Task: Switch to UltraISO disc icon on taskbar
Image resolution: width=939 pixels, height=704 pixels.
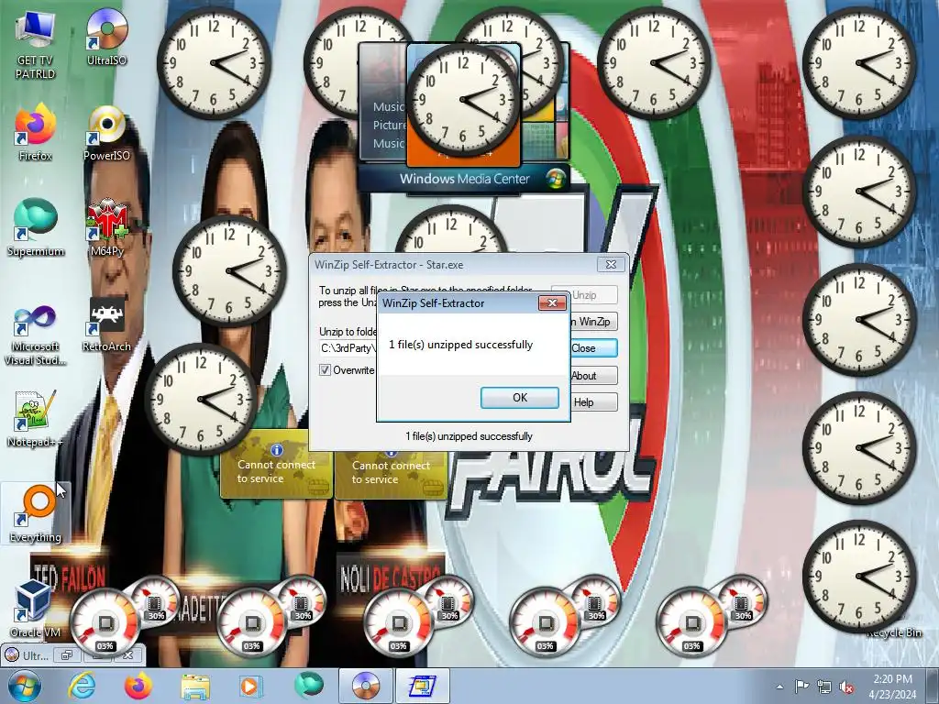Action: coord(366,686)
